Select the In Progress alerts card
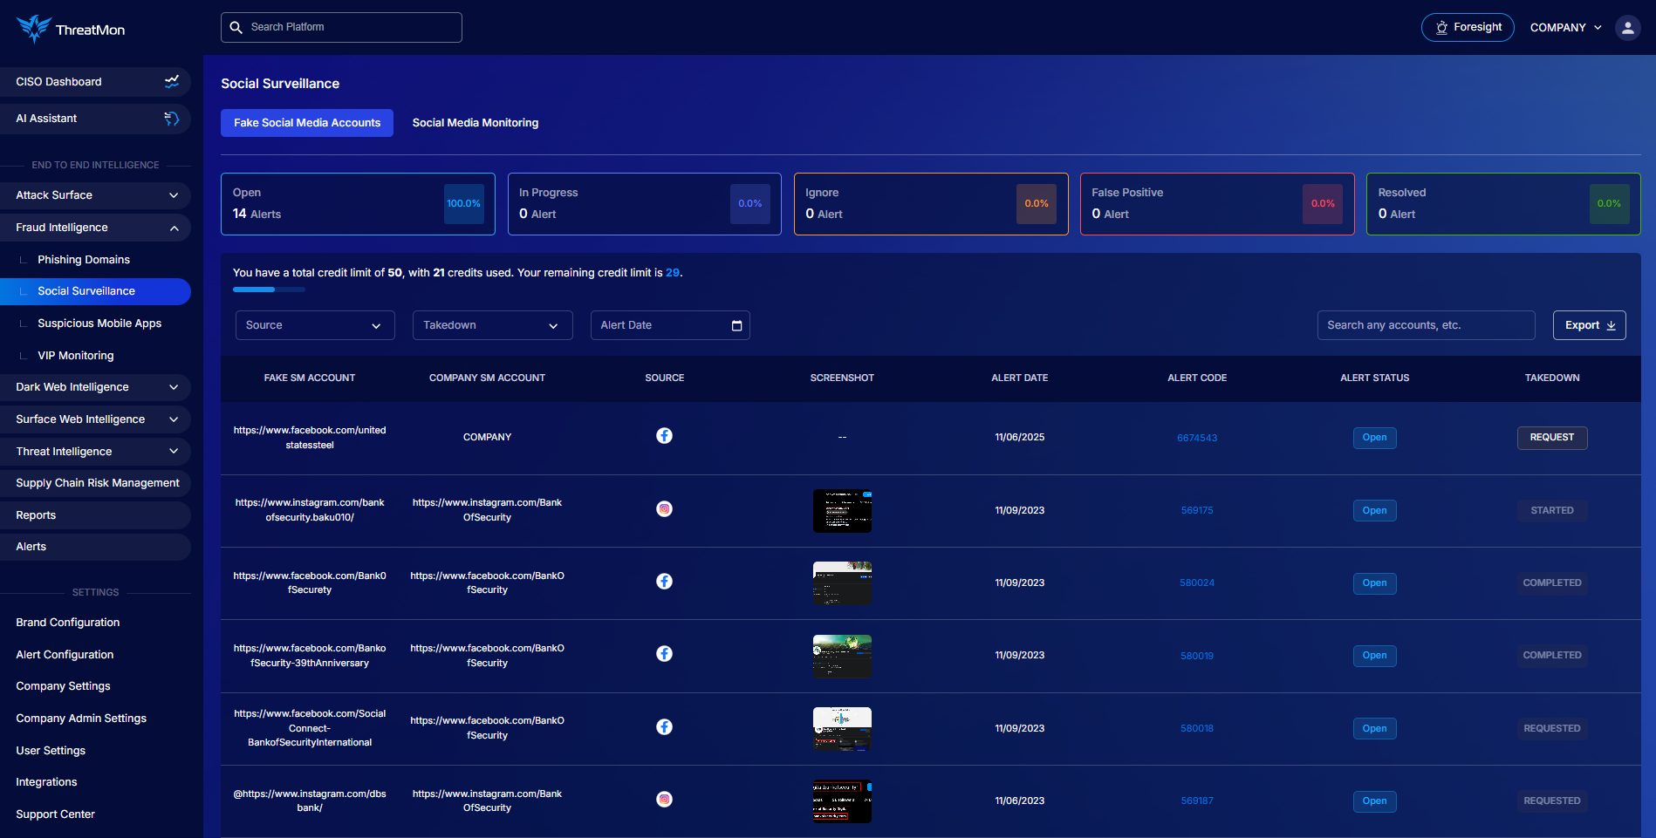Image resolution: width=1656 pixels, height=838 pixels. click(x=645, y=204)
